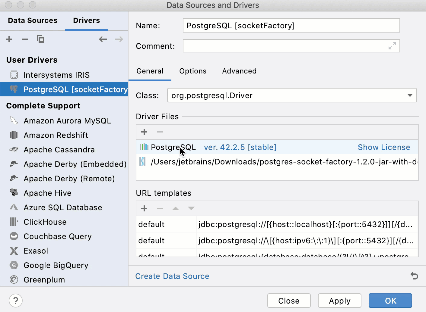The image size is (426, 312).
Task: Apply the driver changes
Action: [339, 301]
